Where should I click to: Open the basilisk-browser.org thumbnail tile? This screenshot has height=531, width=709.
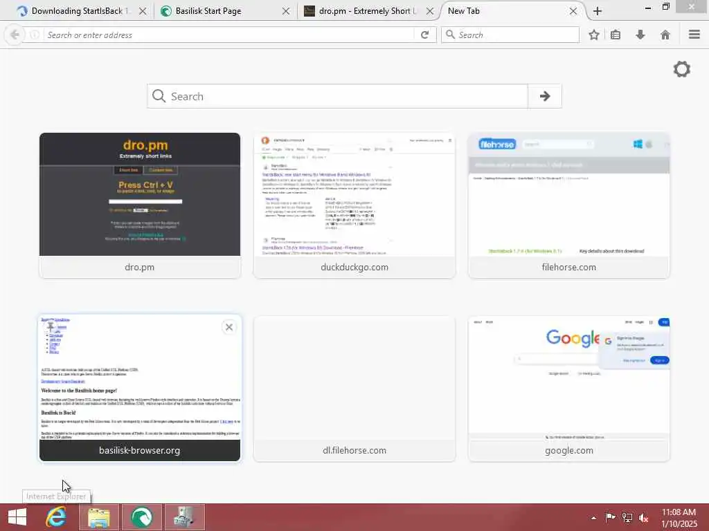[140, 389]
